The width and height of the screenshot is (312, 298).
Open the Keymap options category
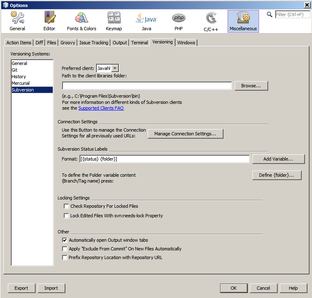coord(114,21)
